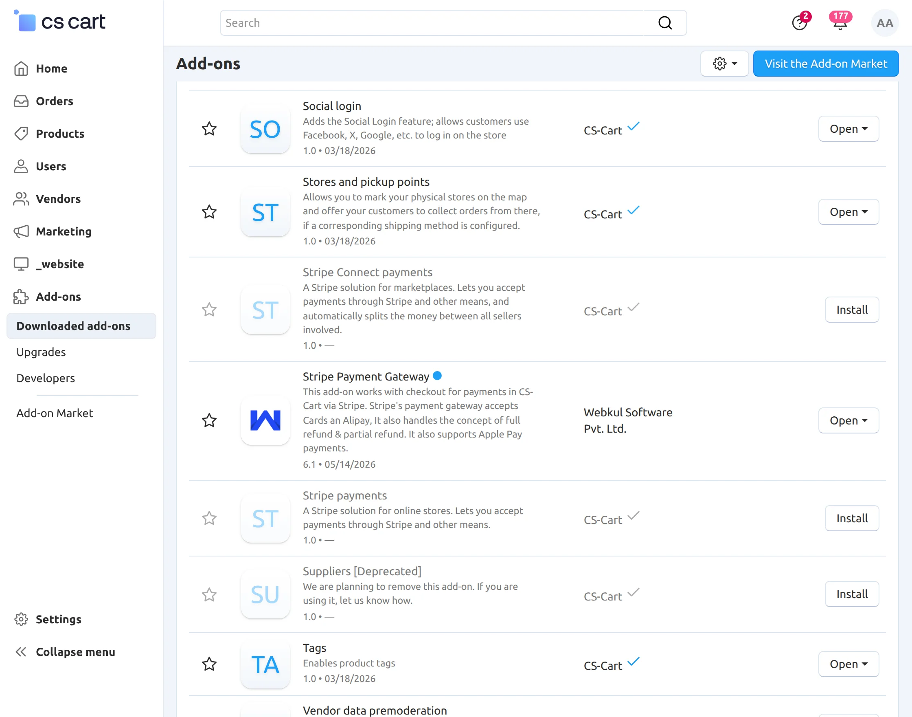Open the Social login add-on title
This screenshot has width=912, height=717.
(x=332, y=106)
